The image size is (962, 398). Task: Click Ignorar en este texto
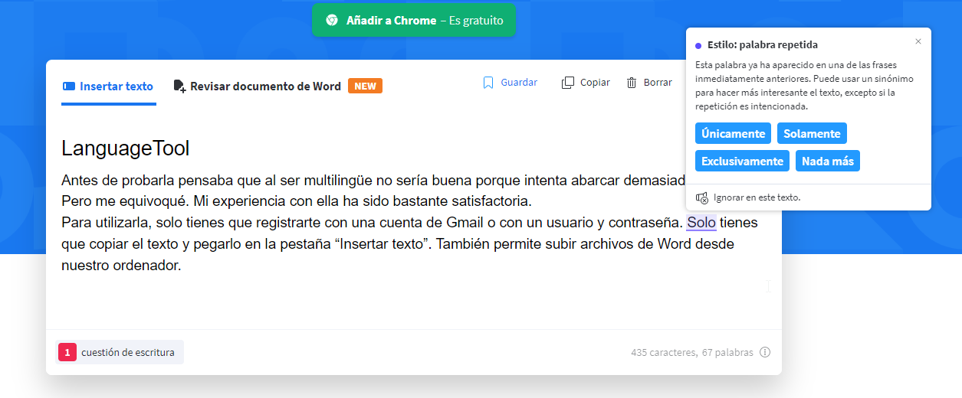pos(757,197)
